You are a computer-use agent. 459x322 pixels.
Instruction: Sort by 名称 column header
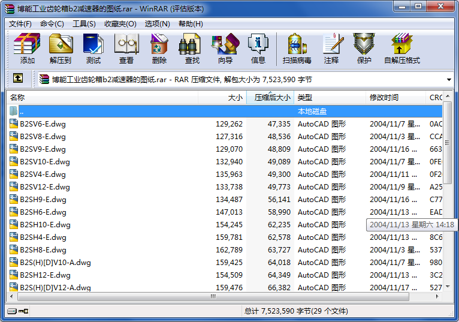pyautogui.click(x=102, y=98)
